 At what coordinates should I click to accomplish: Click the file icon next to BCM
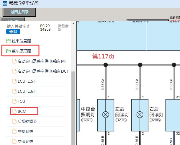14,111
